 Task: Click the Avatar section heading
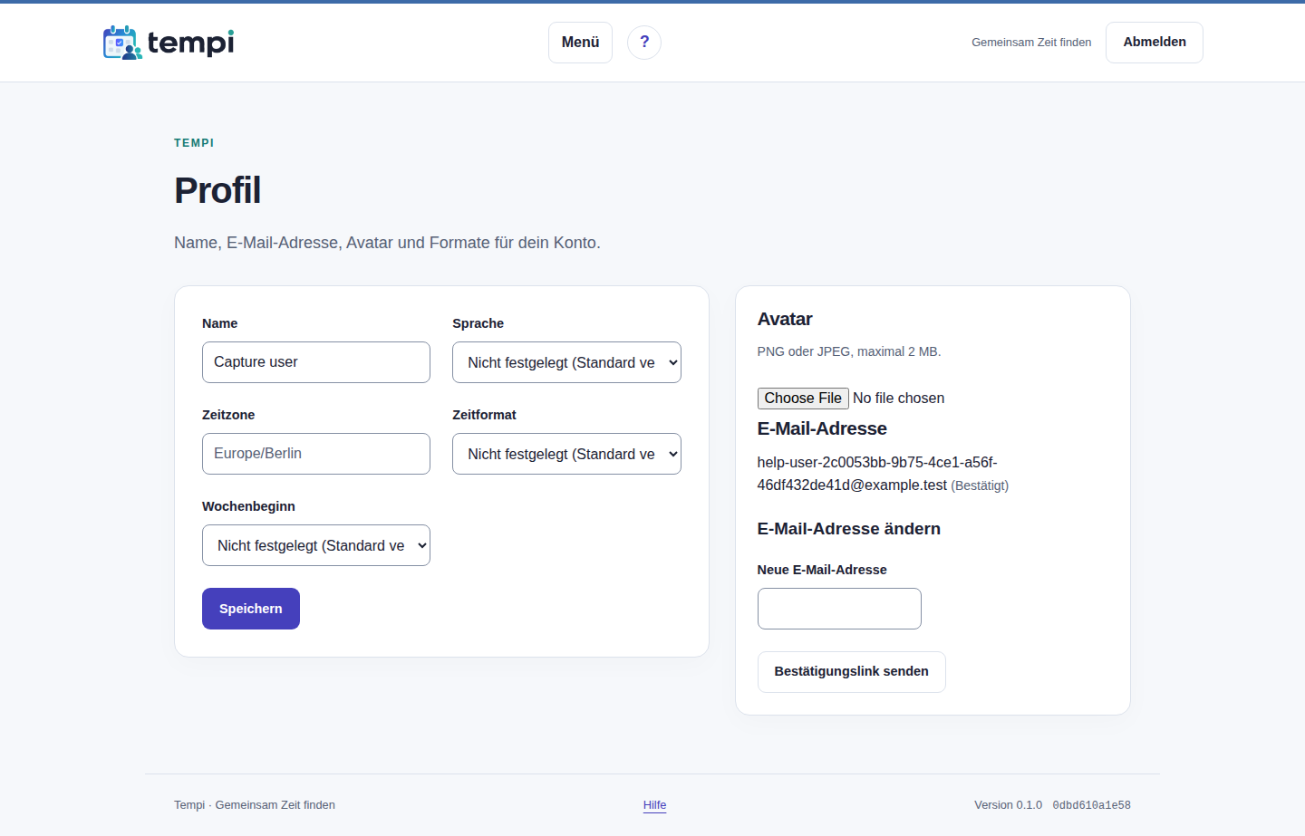click(x=785, y=319)
